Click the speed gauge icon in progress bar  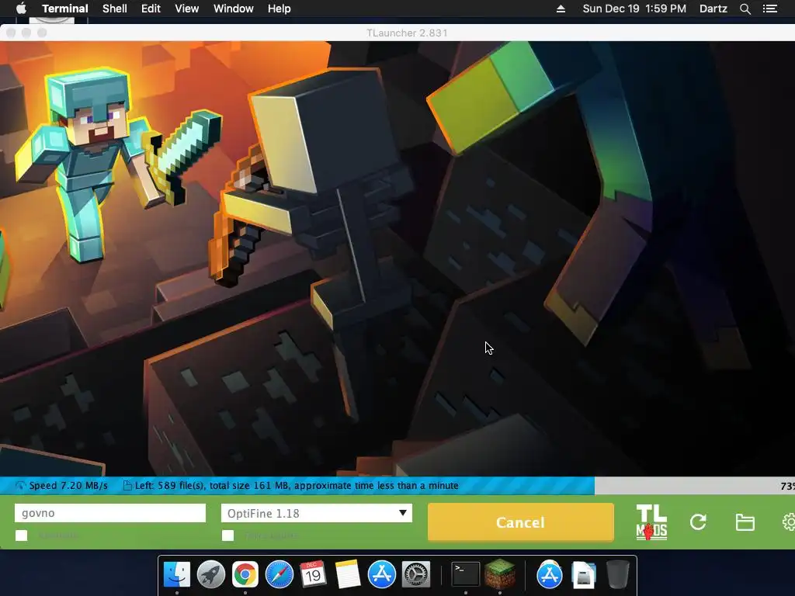20,486
